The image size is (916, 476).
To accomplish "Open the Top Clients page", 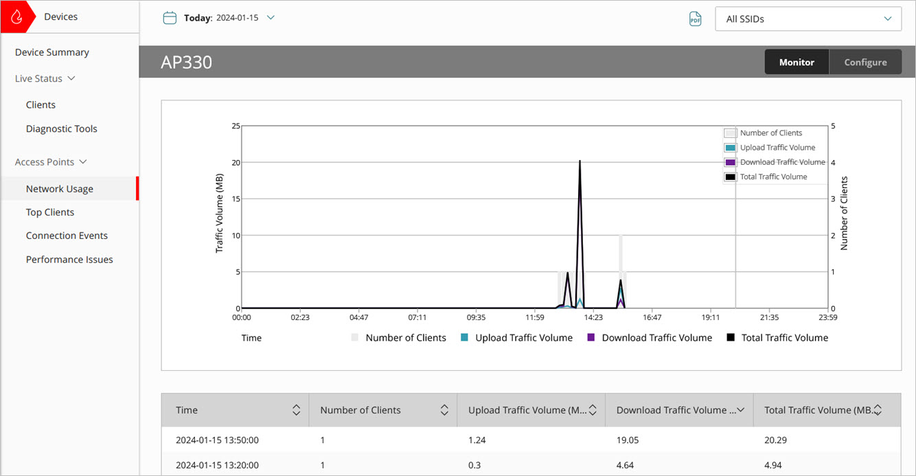I will (x=51, y=212).
